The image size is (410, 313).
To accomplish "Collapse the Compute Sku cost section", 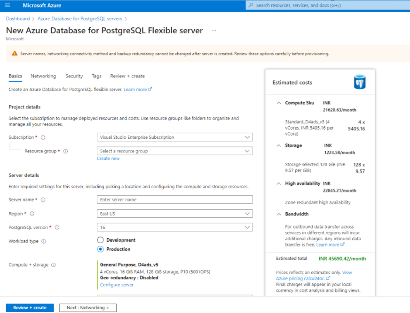I will (279, 103).
